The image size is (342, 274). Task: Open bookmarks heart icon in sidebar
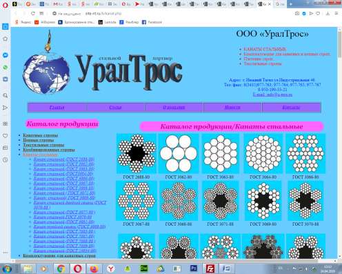6,136
